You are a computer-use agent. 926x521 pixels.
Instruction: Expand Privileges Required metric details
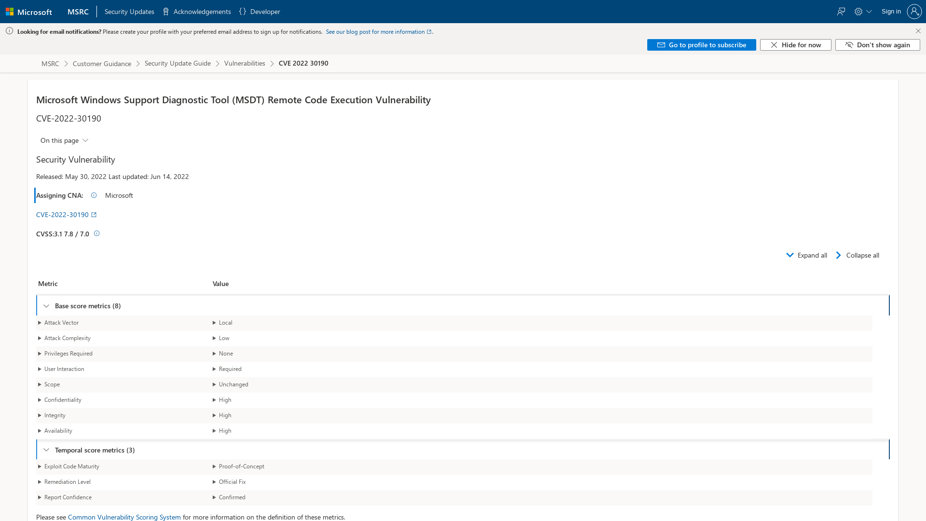pyautogui.click(x=65, y=354)
